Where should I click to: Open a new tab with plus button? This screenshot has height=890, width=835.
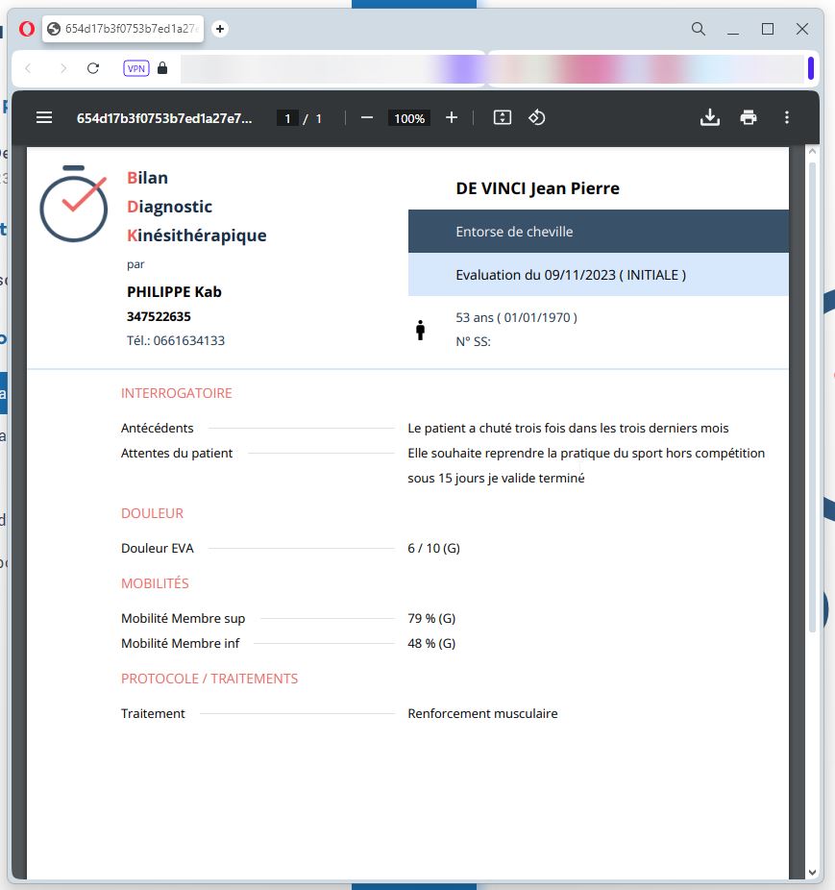[220, 29]
